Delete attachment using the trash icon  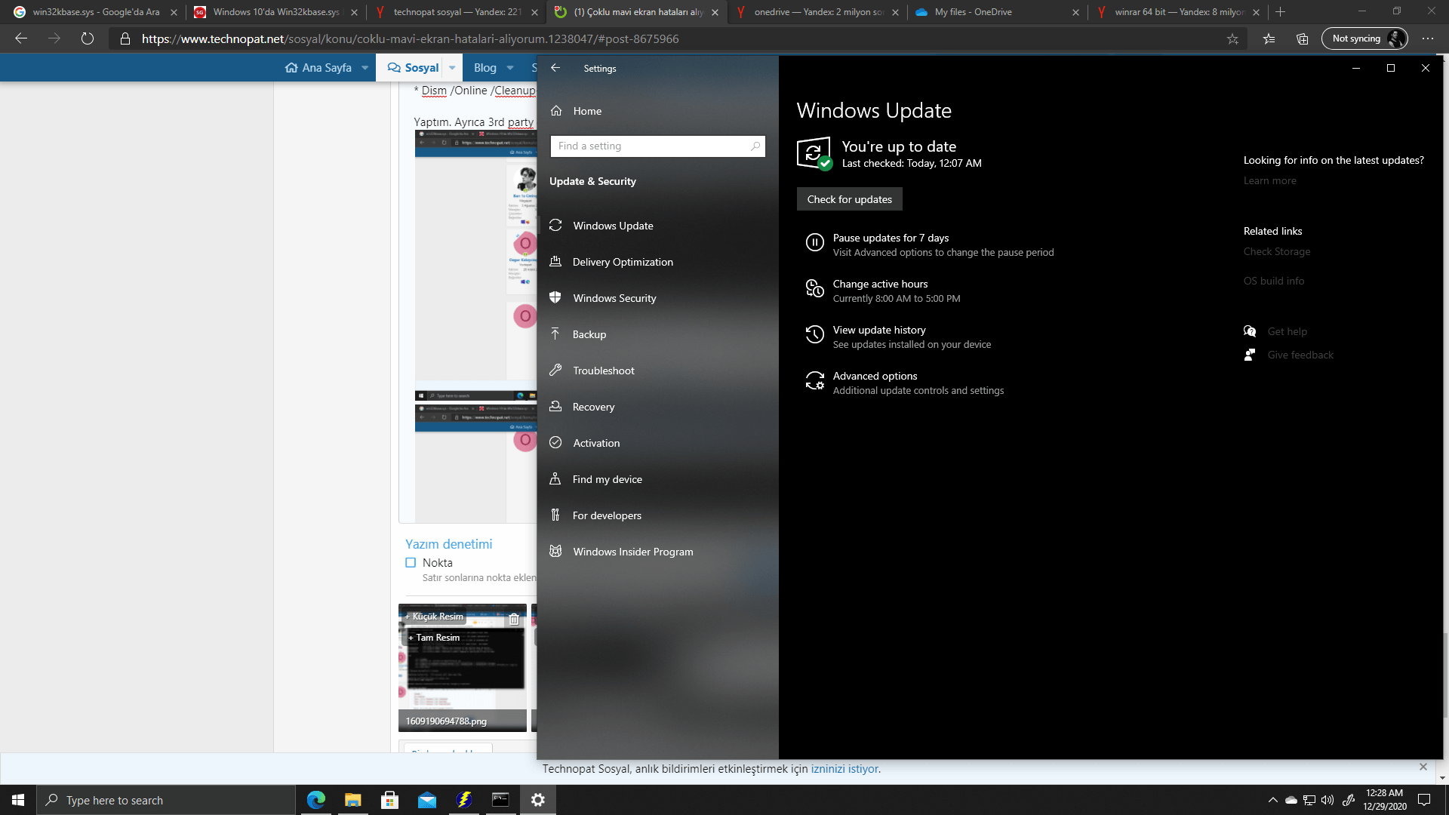(514, 619)
